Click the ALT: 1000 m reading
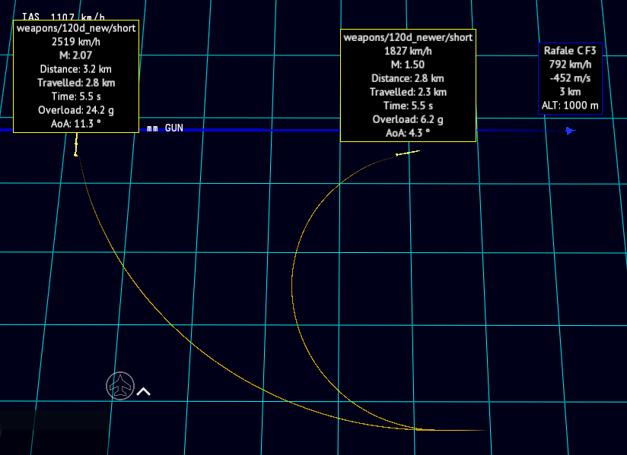 (x=570, y=106)
